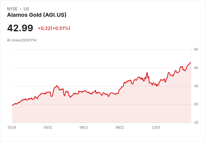This screenshot has width=206, height=142.
Task: Click the 30 y-axis price label
Action: point(196,86)
